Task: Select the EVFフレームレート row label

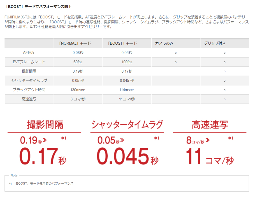Action: [29, 62]
